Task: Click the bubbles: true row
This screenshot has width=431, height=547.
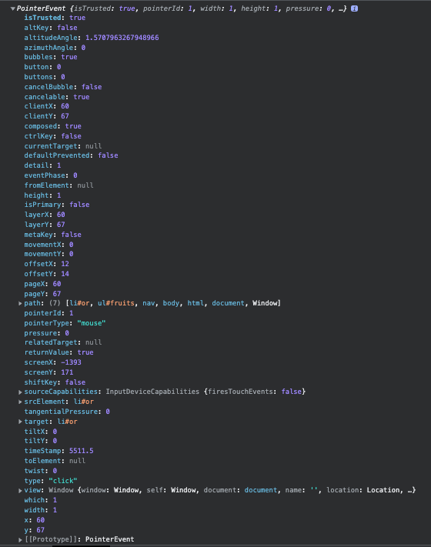Action: point(51,57)
